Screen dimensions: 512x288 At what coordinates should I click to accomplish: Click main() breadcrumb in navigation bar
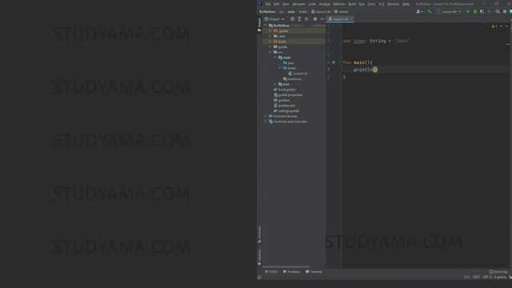(x=342, y=11)
